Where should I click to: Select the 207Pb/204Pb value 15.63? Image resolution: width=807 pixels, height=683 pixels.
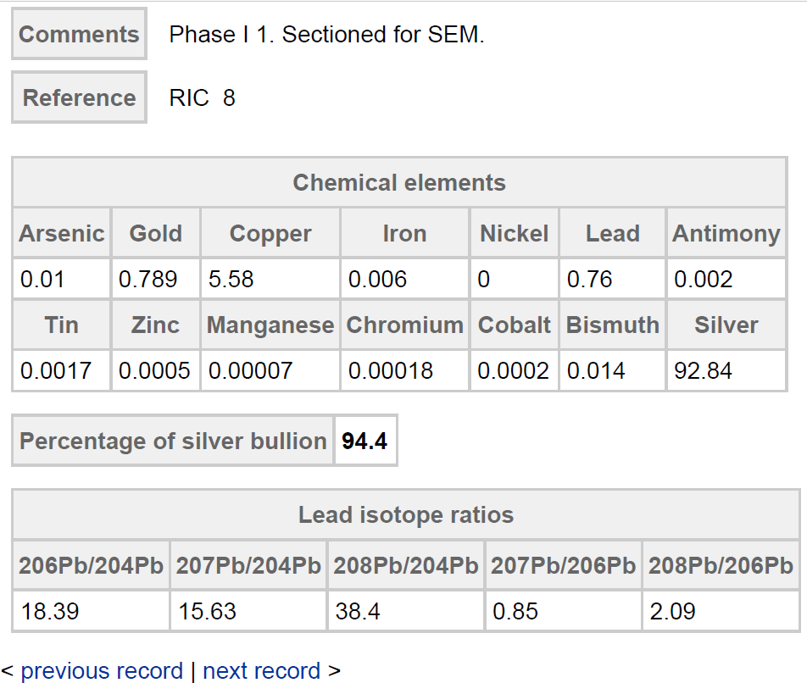point(208,611)
